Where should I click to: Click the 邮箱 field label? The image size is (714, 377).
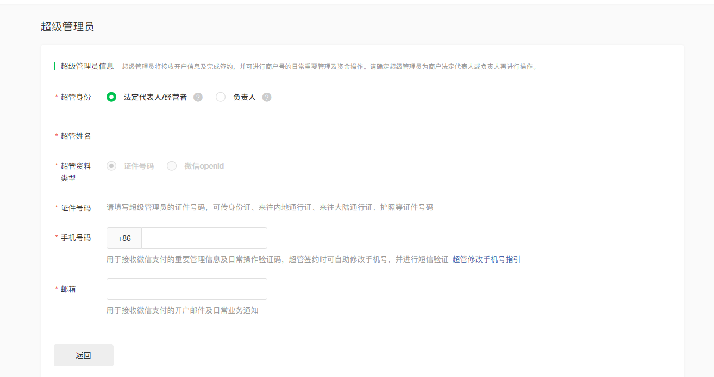pyautogui.click(x=68, y=289)
